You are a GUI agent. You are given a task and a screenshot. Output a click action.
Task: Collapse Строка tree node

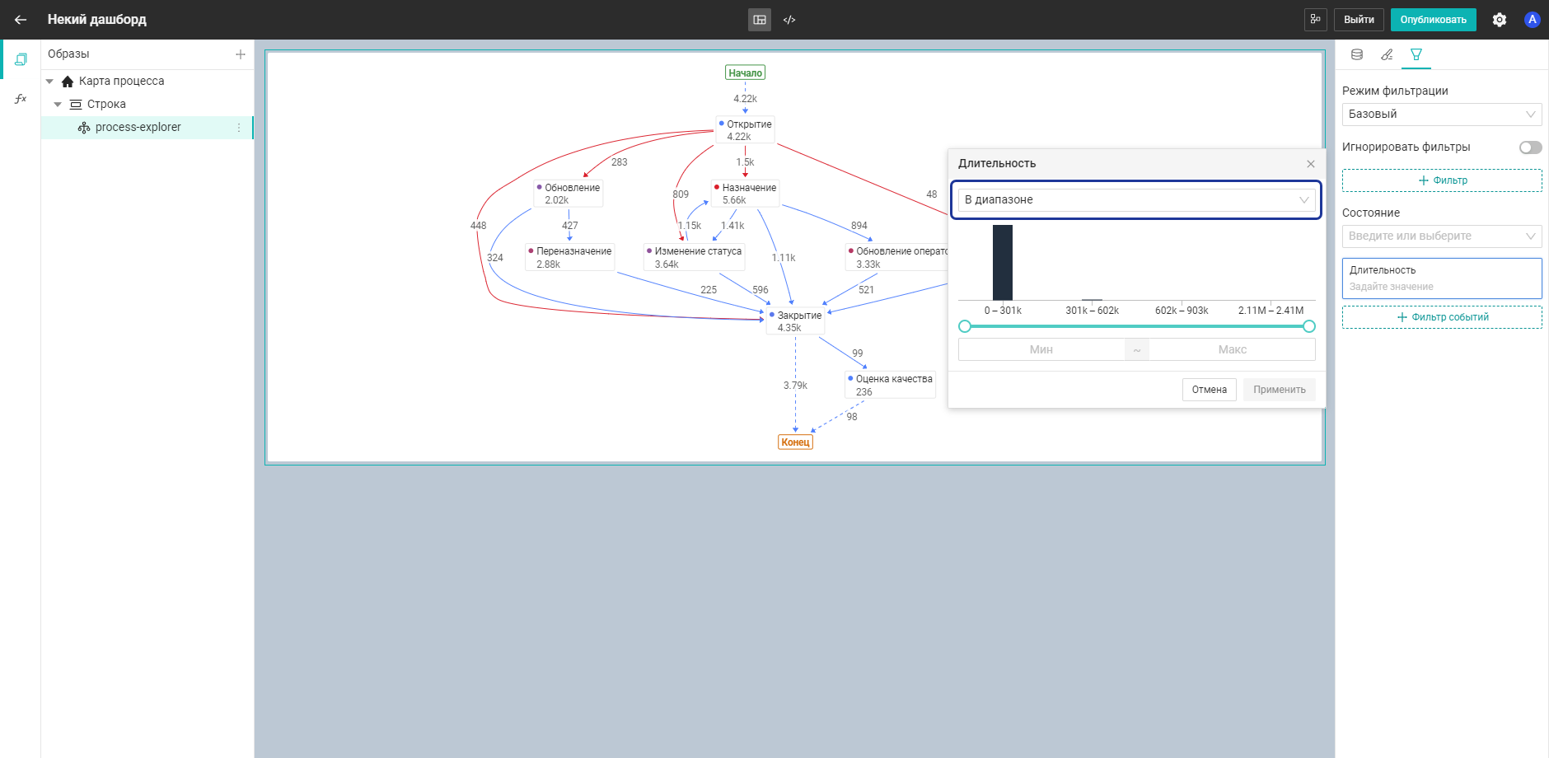click(x=58, y=105)
